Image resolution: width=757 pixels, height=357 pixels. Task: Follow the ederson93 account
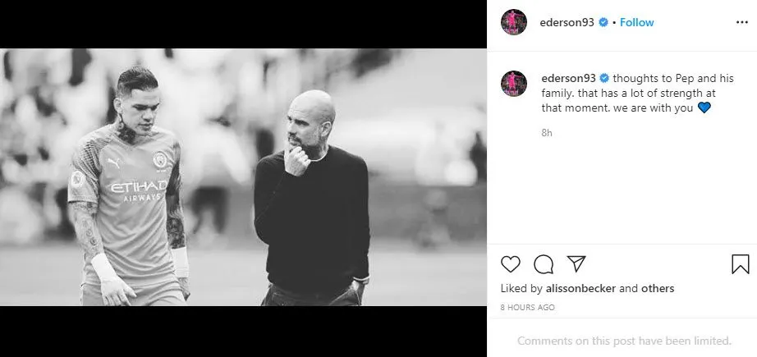coord(637,22)
